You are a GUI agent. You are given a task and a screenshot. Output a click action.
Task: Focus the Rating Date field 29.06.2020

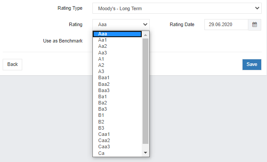tap(226, 25)
